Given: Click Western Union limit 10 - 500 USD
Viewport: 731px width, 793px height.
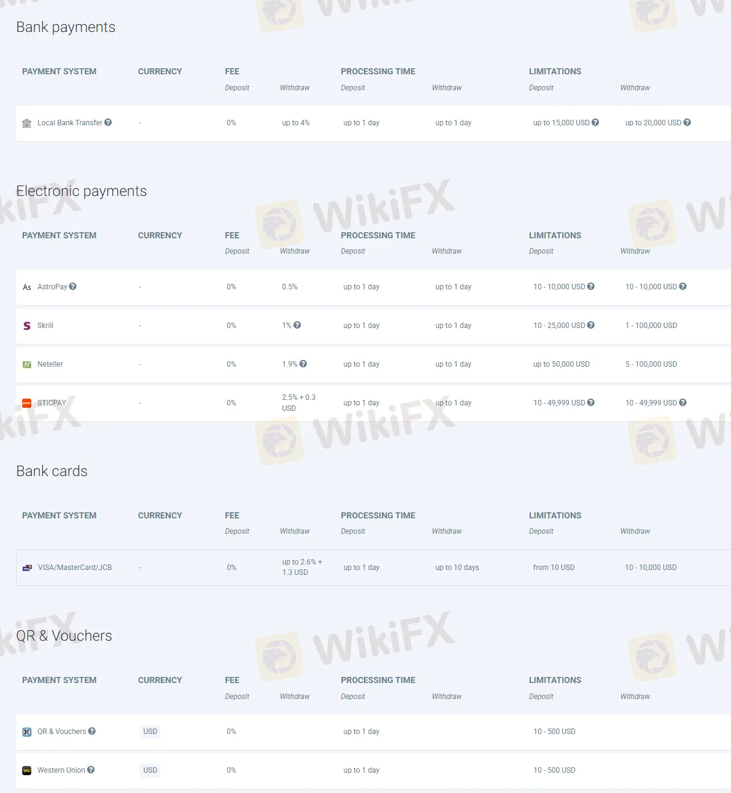Looking at the screenshot, I should click(554, 770).
